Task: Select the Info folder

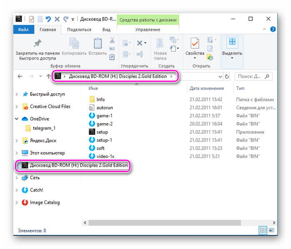Action: (97, 99)
